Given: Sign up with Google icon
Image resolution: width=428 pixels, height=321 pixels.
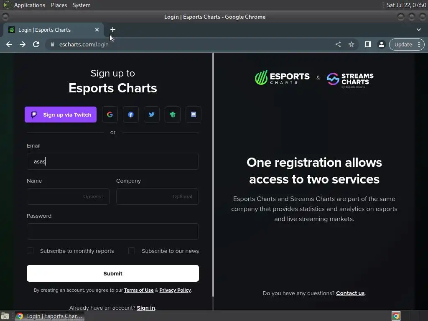Looking at the screenshot, I should 110,115.
